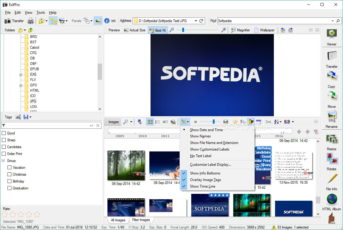Expand the GPS folder tree node
This screenshot has width=343, height=230.
21,85
